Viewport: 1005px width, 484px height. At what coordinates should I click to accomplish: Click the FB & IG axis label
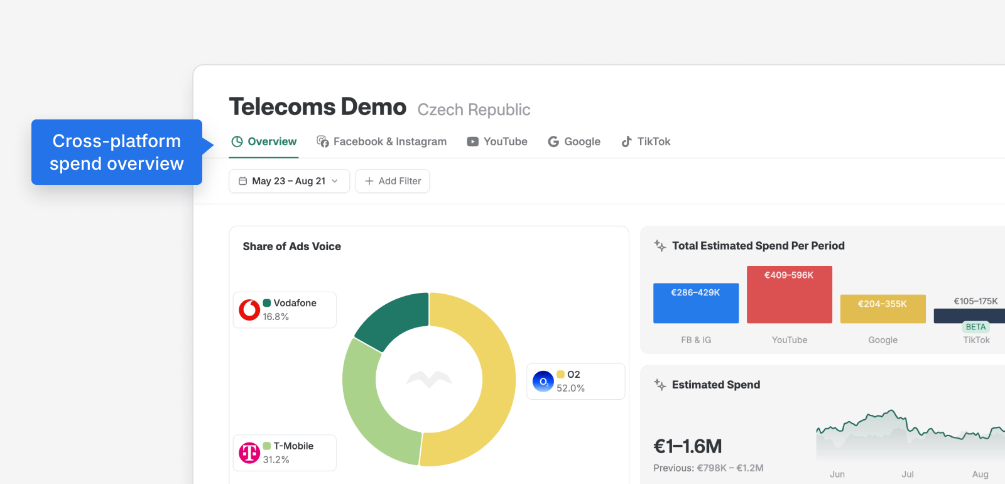click(696, 340)
